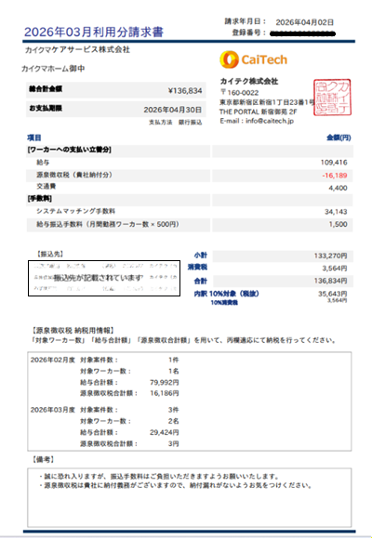The height and width of the screenshot is (539, 372).
Task: Click the note about 源泉徴収税 納付義務
Action: (x=175, y=485)
